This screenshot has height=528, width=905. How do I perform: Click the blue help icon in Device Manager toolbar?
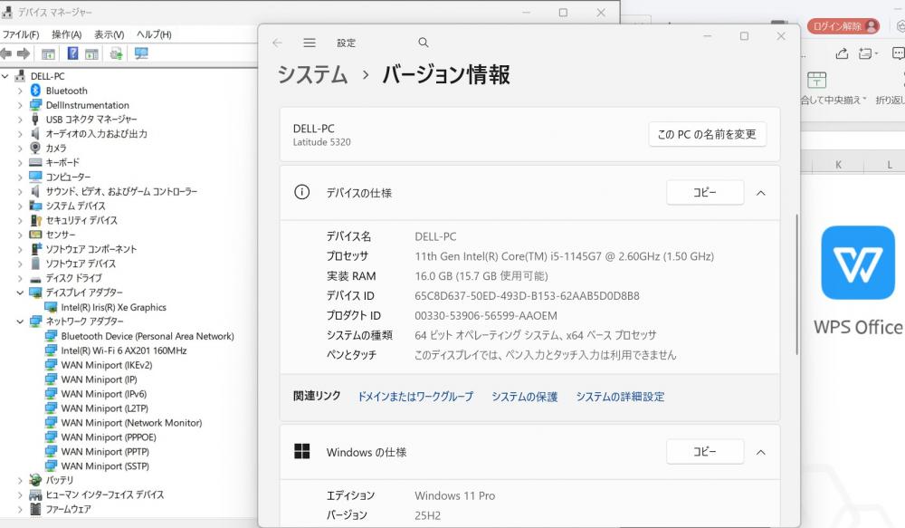point(73,53)
